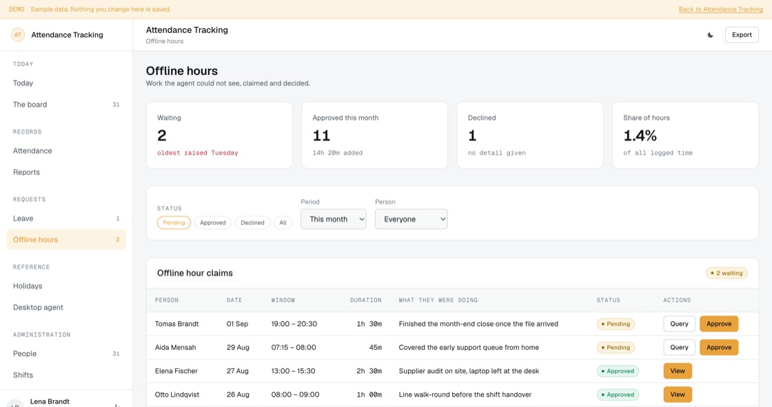Click the AT logo badge in the sidebar

tap(18, 35)
